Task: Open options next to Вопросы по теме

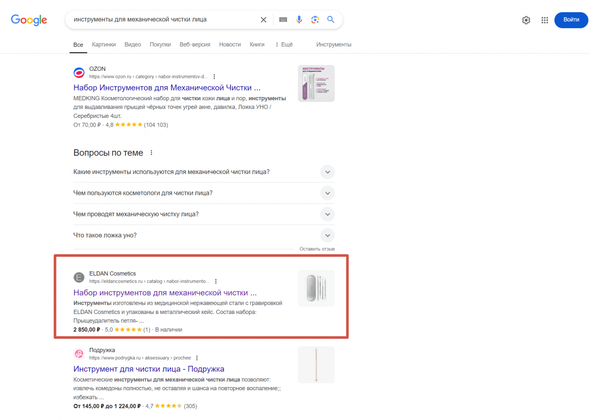Action: [x=151, y=153]
